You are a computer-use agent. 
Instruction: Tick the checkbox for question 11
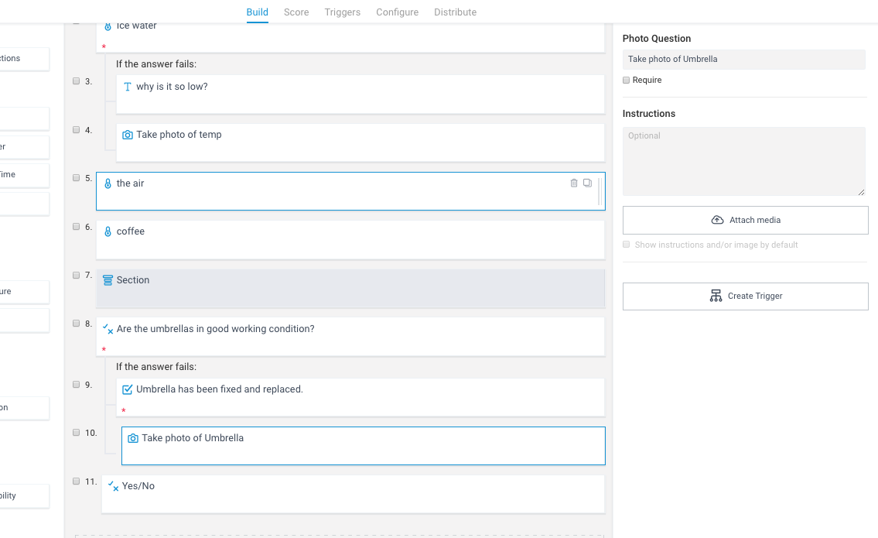tap(76, 481)
